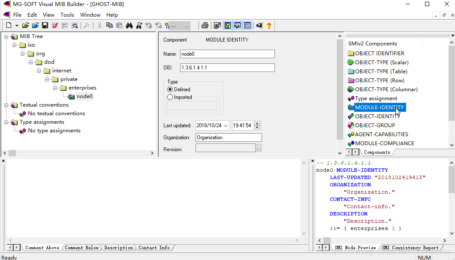Open the Window menu

click(90, 15)
